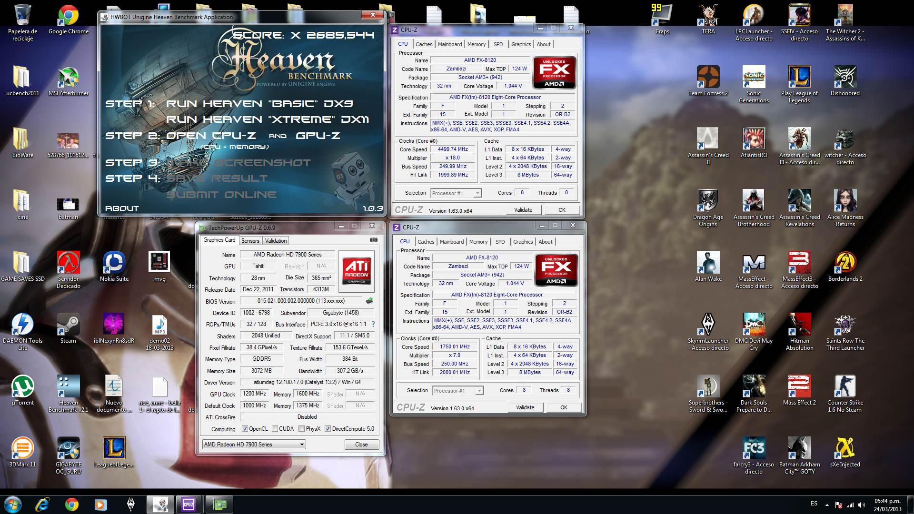Image resolution: width=914 pixels, height=514 pixels.
Task: Open the Caches tab in upper CPU-Z
Action: (424, 44)
